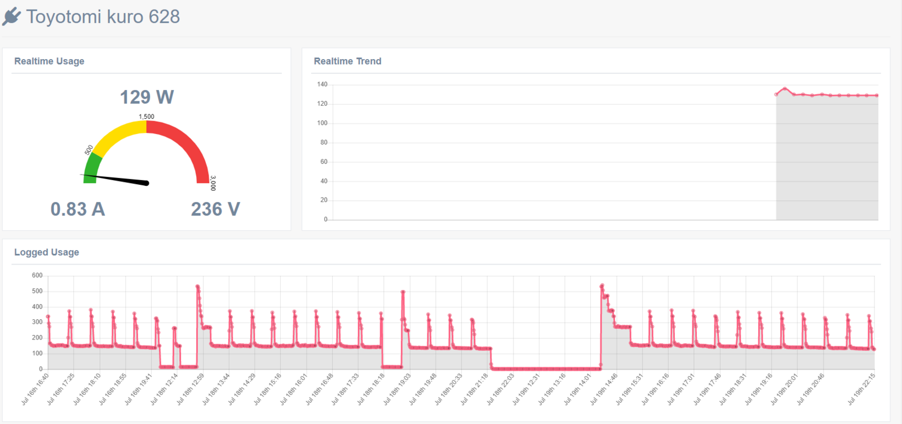Viewport: 902px width, 424px height.
Task: Click the "Jul 18th 22:03" time label
Action: click(500, 389)
